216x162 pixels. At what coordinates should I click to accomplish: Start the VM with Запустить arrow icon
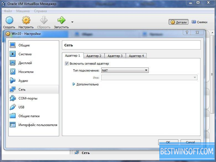(x=61, y=20)
